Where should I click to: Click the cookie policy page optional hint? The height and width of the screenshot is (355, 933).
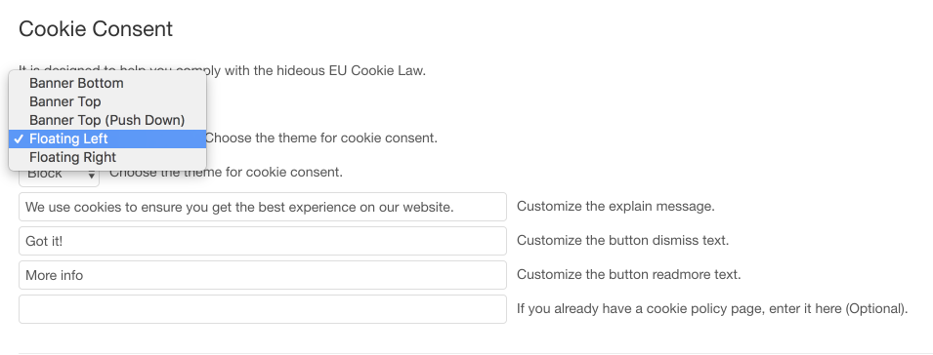coord(712,309)
